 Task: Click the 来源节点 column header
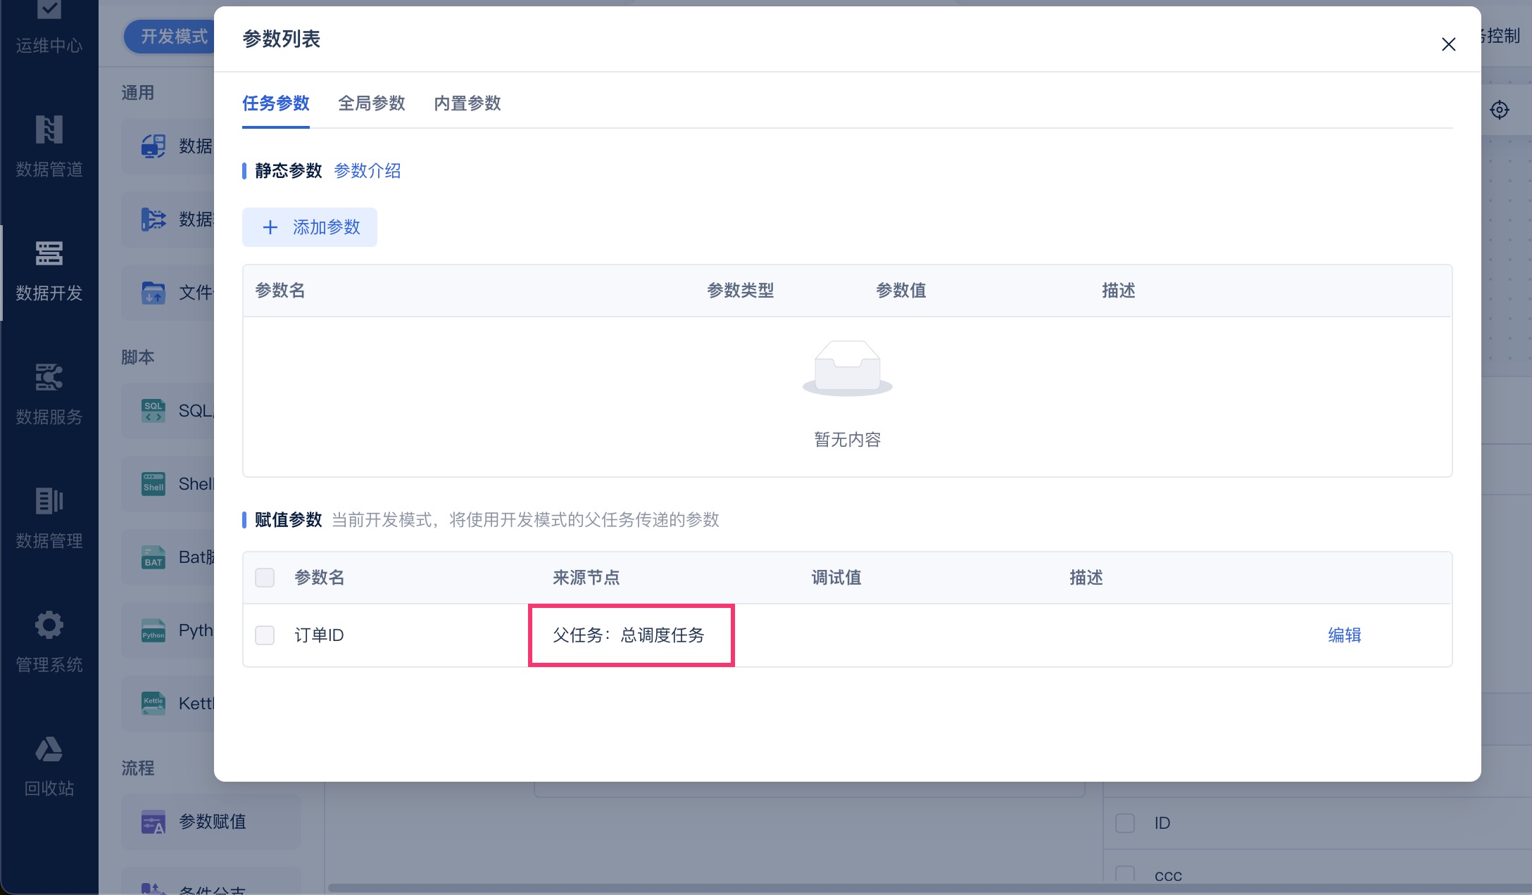586,578
